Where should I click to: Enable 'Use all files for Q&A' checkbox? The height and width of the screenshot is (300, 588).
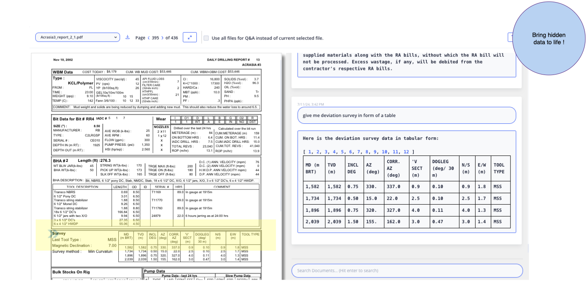tap(206, 38)
